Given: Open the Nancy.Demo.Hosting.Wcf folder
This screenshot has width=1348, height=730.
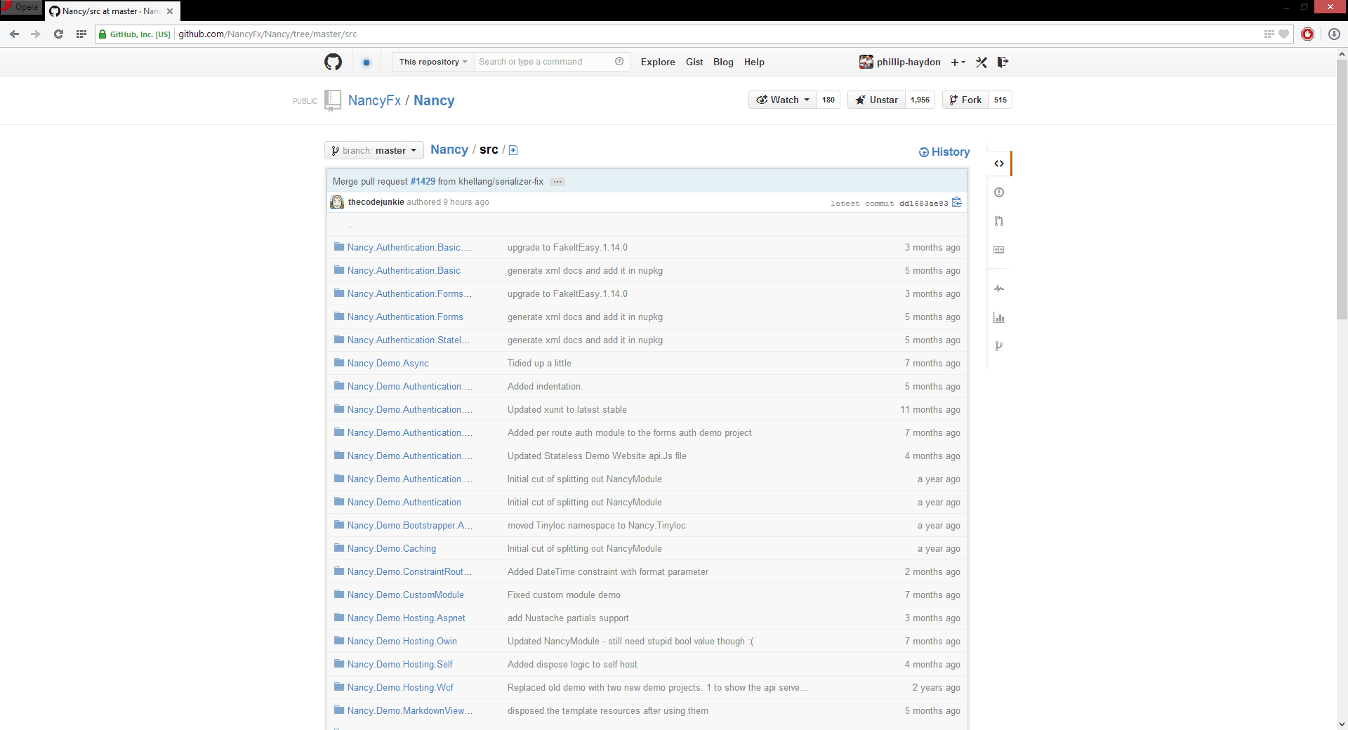Looking at the screenshot, I should click(400, 687).
